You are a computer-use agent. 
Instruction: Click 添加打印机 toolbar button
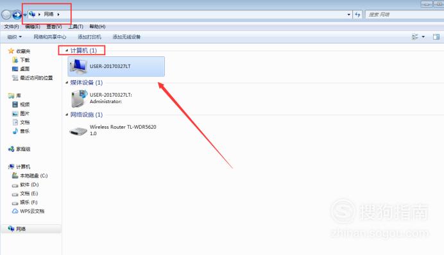point(89,37)
